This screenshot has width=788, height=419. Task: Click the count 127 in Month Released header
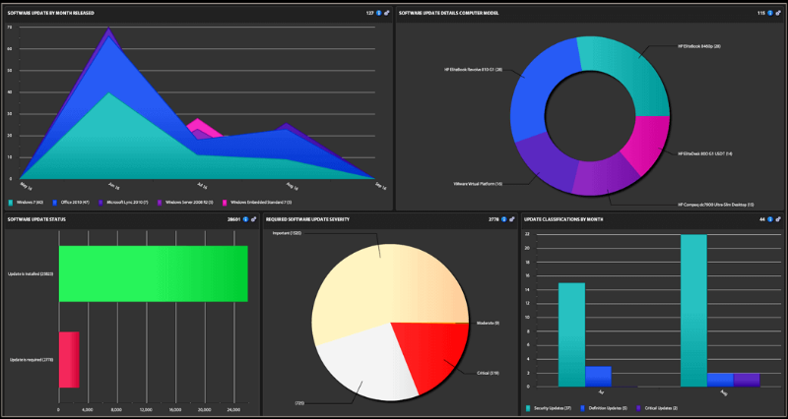click(x=370, y=13)
